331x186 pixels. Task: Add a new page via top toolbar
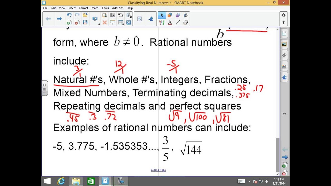(x=69, y=22)
